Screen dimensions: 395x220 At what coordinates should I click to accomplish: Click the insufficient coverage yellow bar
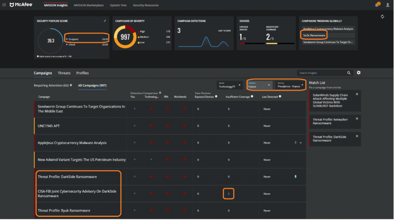pyautogui.click(x=272, y=43)
